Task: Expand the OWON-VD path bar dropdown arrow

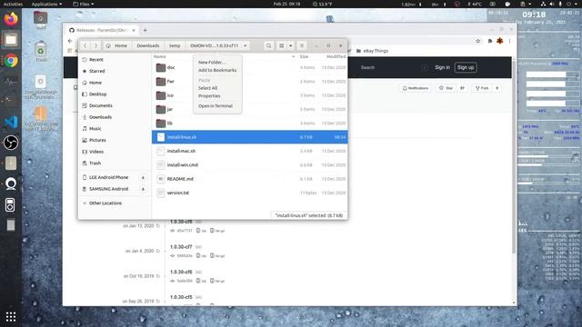Action: (245, 45)
